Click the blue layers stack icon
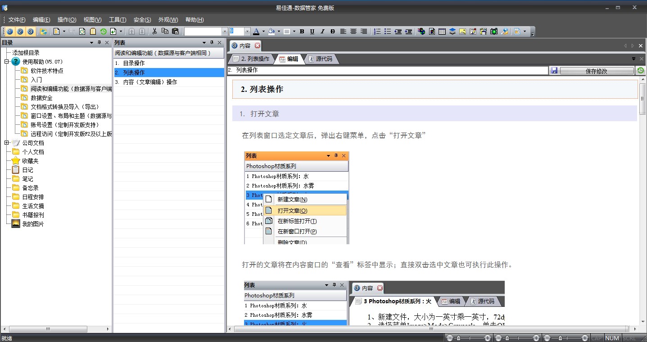The image size is (647, 342). click(x=452, y=32)
